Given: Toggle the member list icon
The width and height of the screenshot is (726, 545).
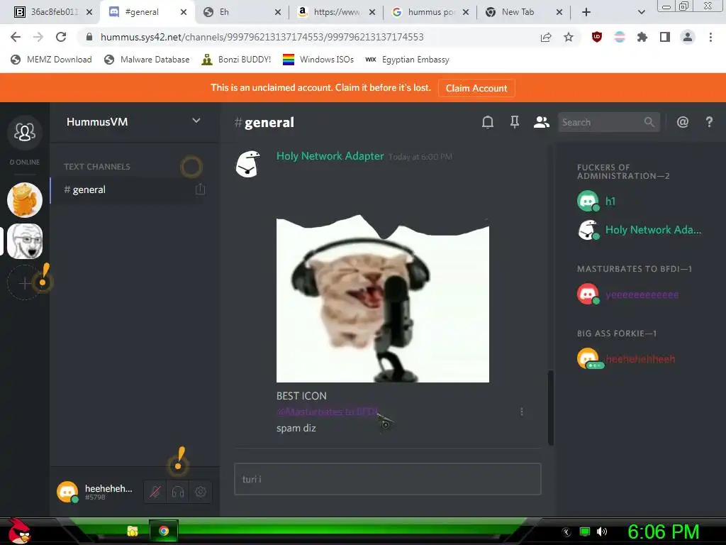Looking at the screenshot, I should pyautogui.click(x=541, y=122).
